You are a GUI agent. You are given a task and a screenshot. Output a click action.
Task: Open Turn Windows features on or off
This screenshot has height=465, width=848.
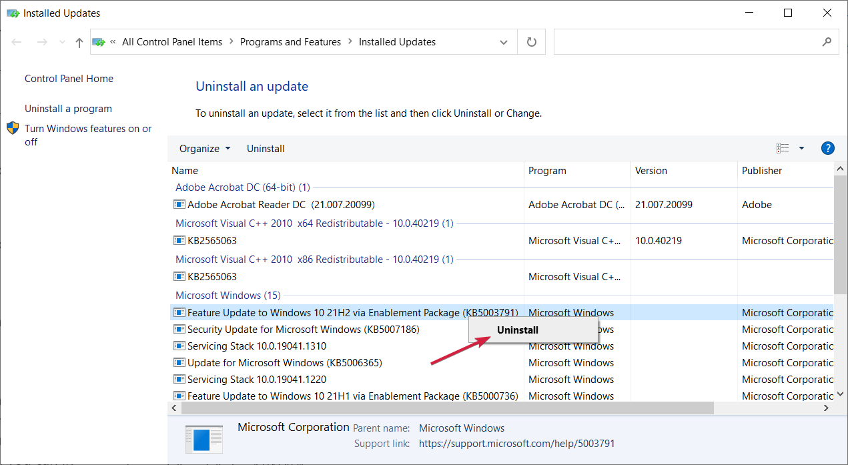88,135
